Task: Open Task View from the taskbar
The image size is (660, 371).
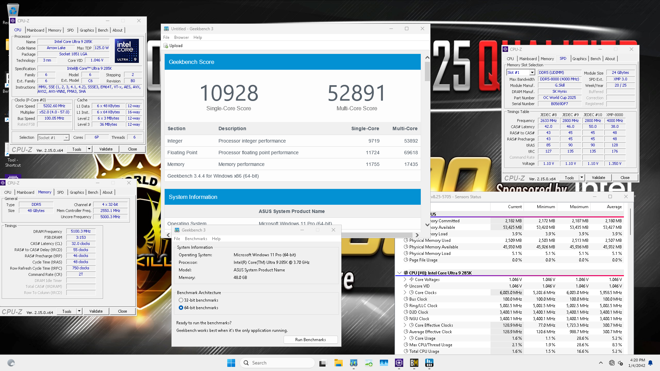Action: (322, 363)
